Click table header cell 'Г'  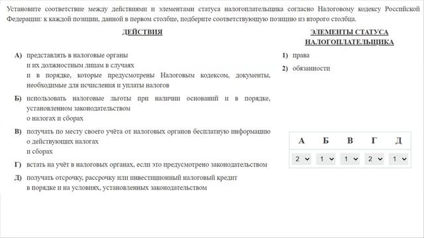374,141
